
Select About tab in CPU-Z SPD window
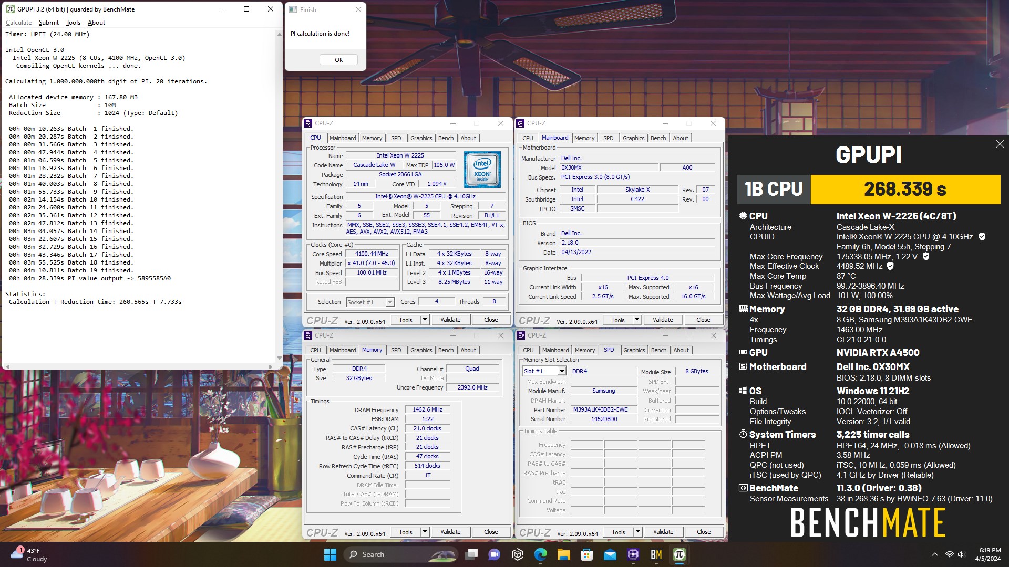coord(681,350)
